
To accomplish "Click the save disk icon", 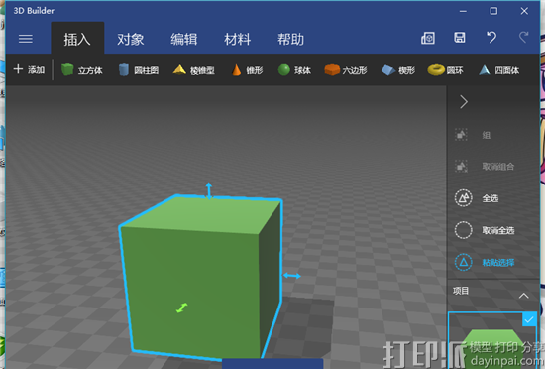I will [460, 38].
